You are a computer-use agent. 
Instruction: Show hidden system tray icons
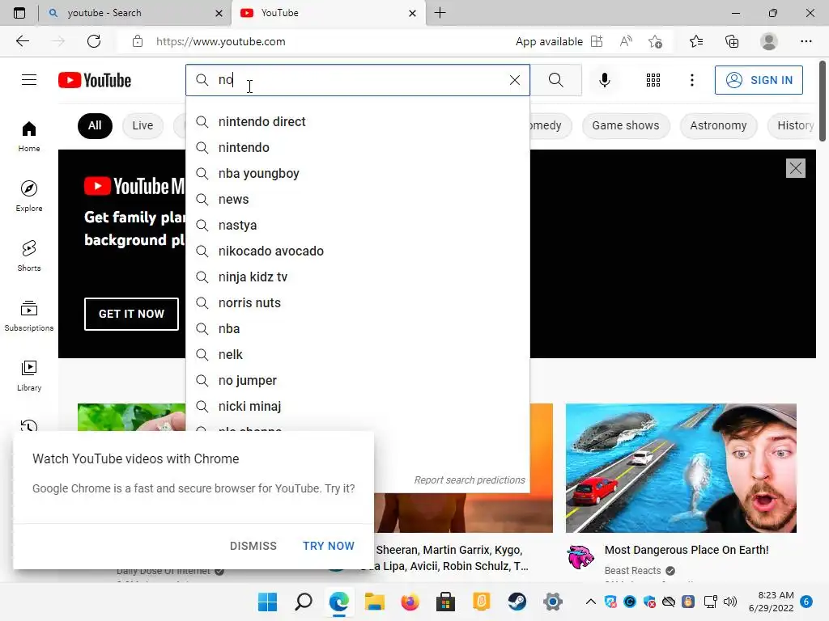coord(590,602)
